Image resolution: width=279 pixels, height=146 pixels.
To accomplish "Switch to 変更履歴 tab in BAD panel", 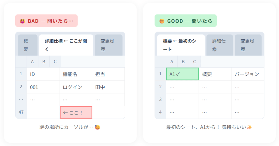I will (109, 45).
